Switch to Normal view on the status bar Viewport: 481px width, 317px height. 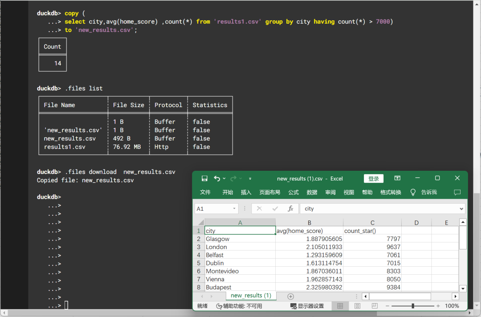coord(340,306)
